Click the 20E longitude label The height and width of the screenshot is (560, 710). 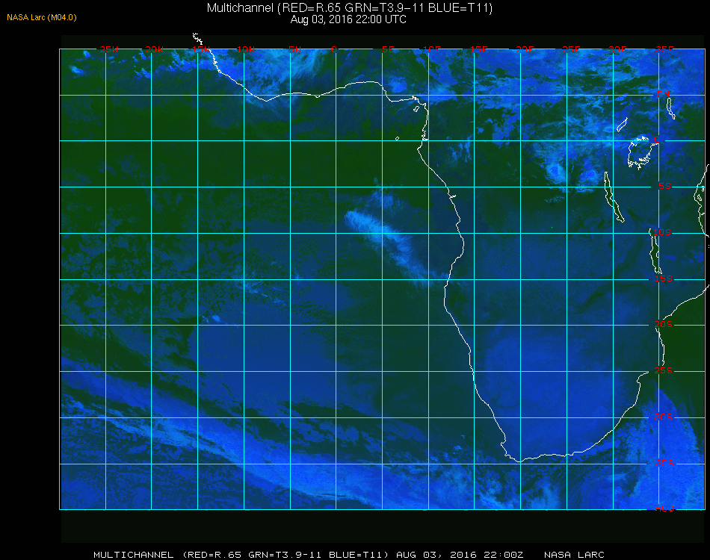pyautogui.click(x=525, y=49)
